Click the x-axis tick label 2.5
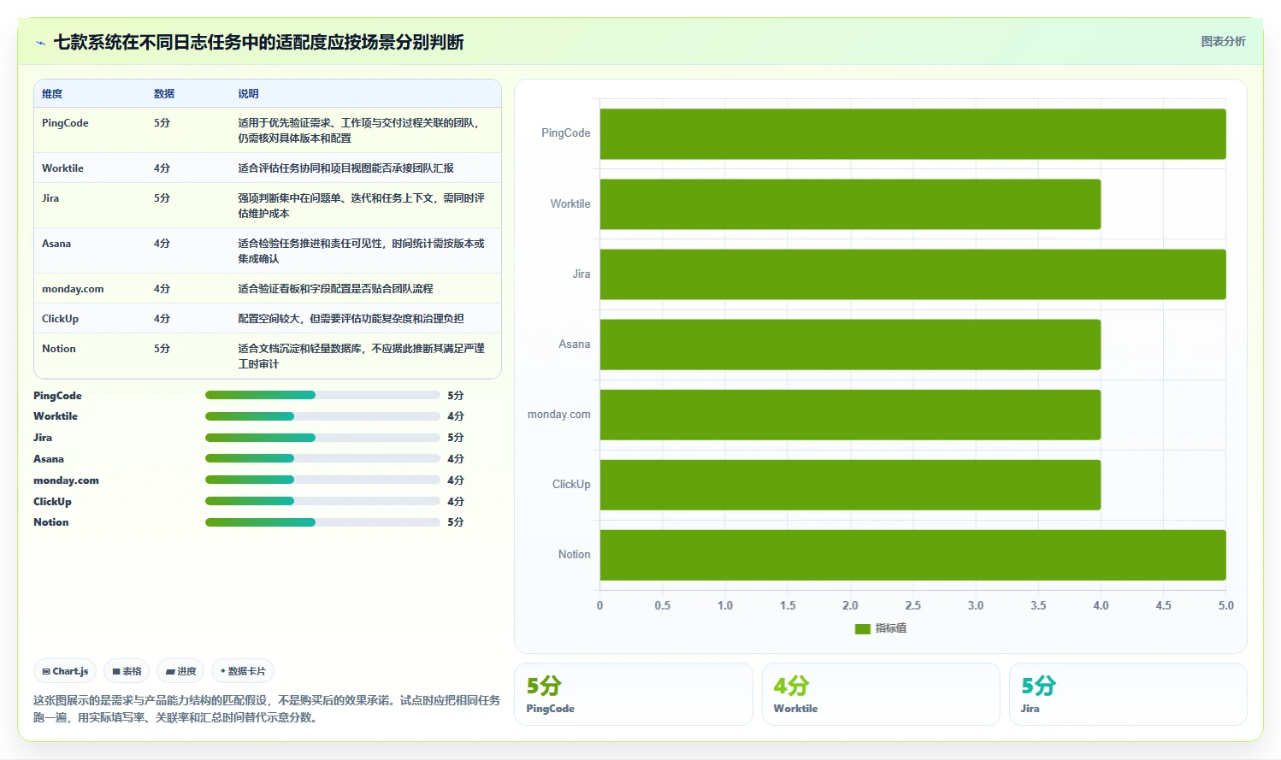The height and width of the screenshot is (760, 1281). pyautogui.click(x=912, y=605)
